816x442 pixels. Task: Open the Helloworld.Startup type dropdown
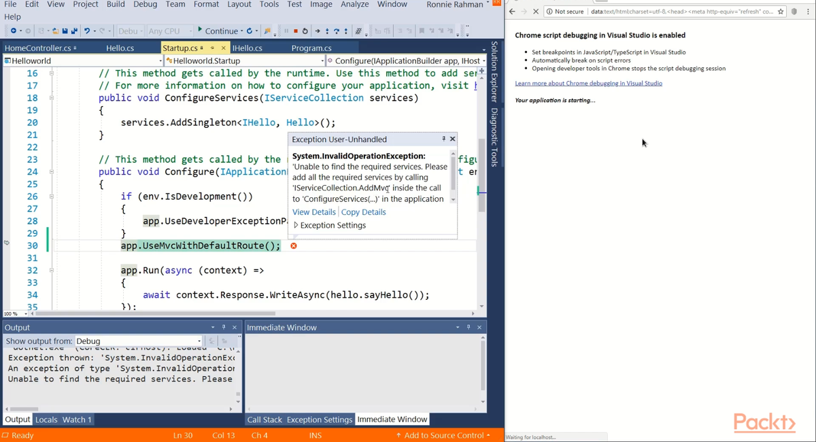point(323,61)
